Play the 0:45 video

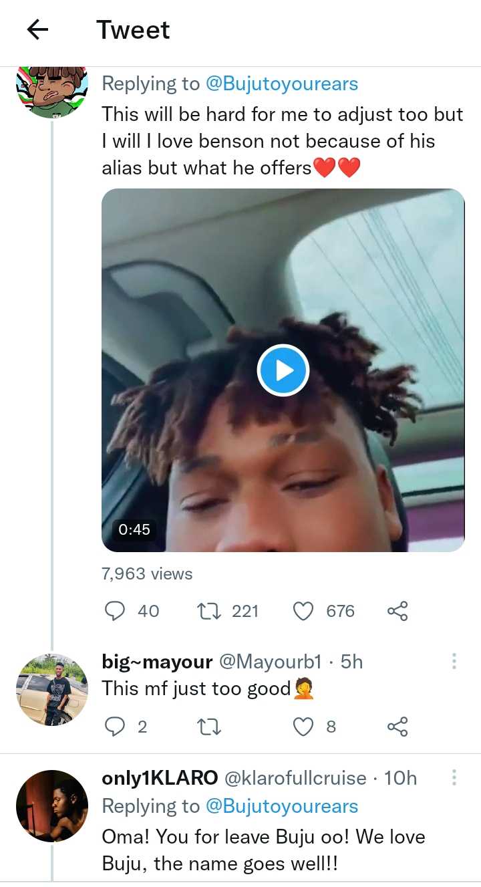[x=283, y=370]
